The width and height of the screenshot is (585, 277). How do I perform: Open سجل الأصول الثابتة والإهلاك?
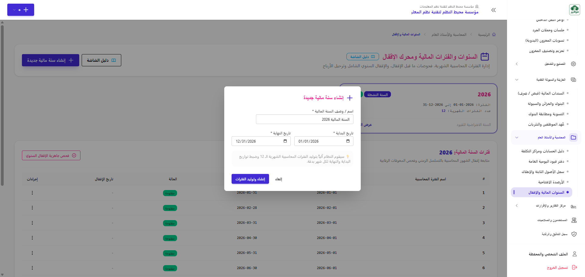(x=543, y=172)
